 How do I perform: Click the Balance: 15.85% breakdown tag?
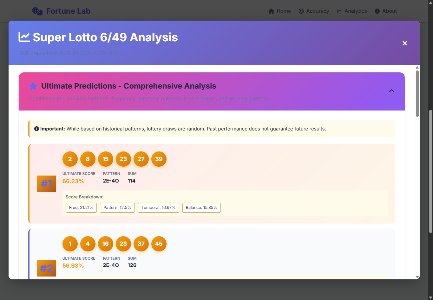pyautogui.click(x=201, y=208)
